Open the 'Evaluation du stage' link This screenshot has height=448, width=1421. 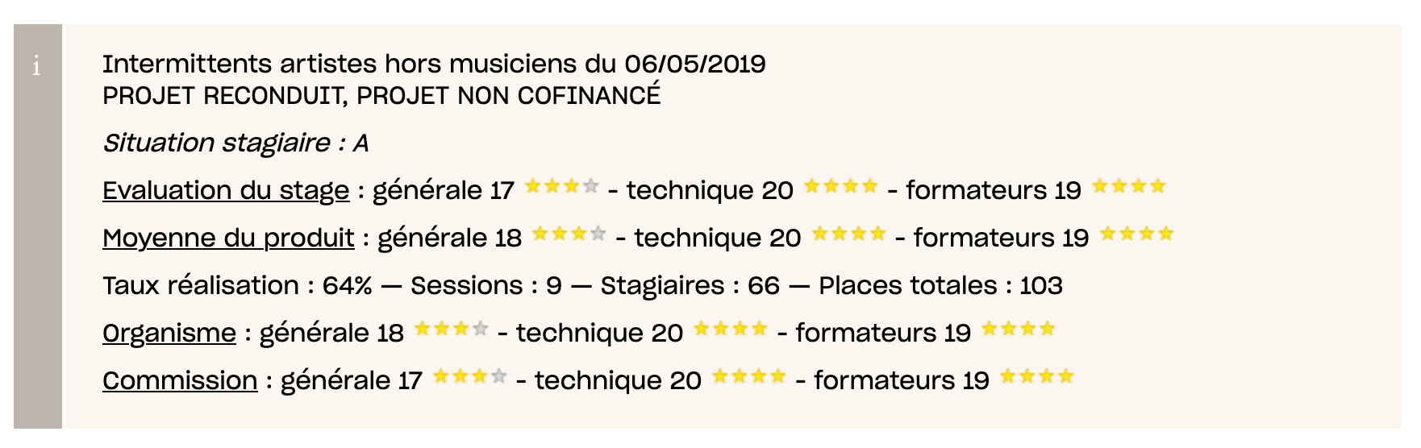(x=226, y=190)
